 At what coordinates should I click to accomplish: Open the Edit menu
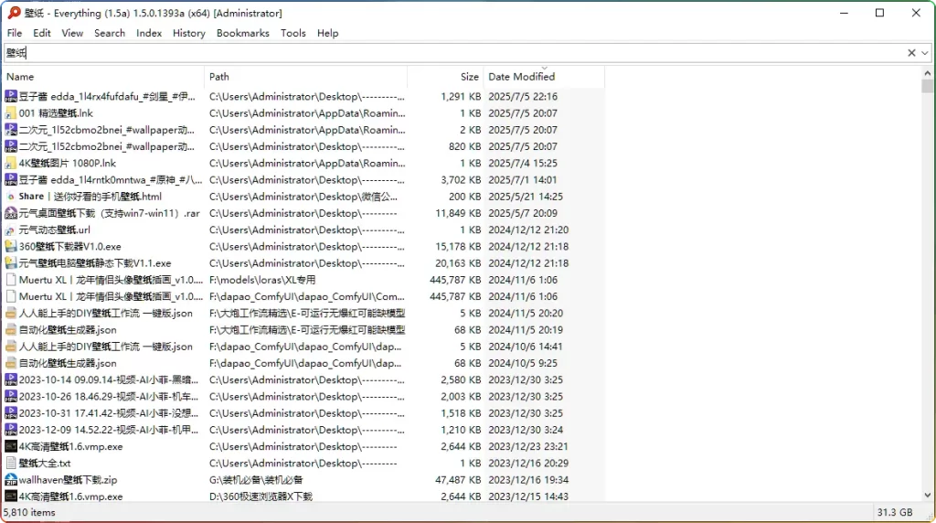42,33
